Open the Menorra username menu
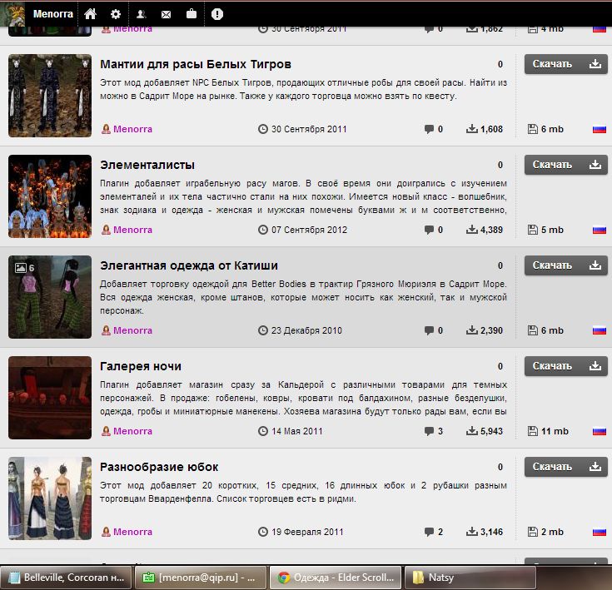This screenshot has height=590, width=612. (53, 14)
